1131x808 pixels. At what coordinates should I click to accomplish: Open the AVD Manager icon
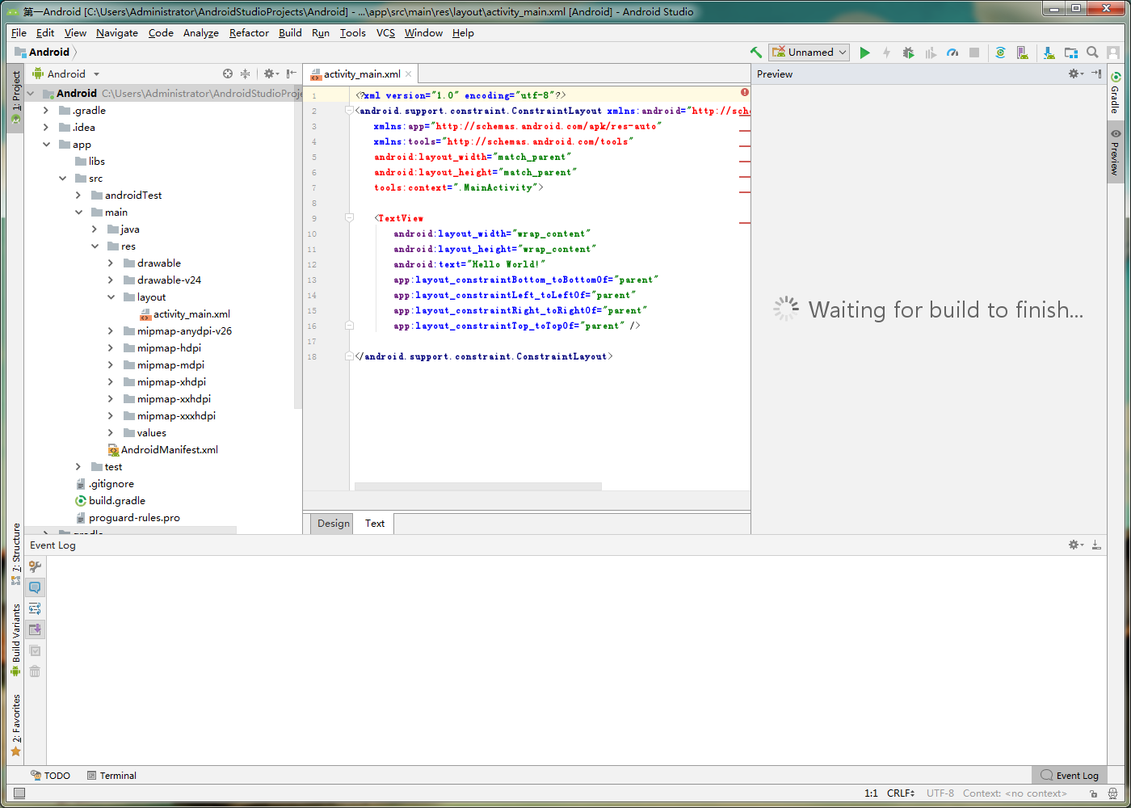pos(1023,53)
